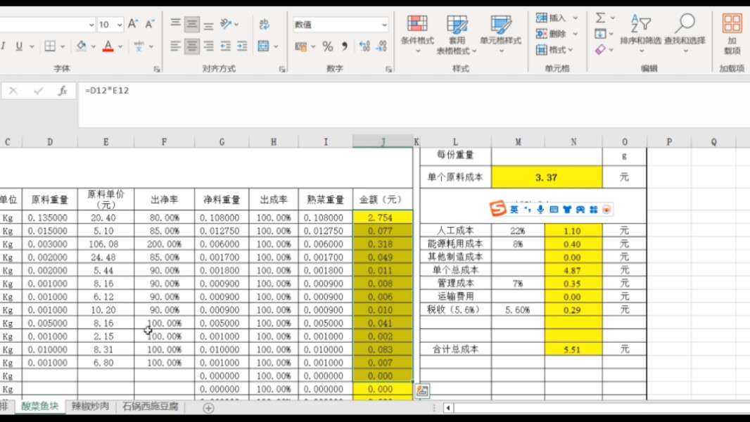Open 加载项 add-ins

tap(732, 34)
